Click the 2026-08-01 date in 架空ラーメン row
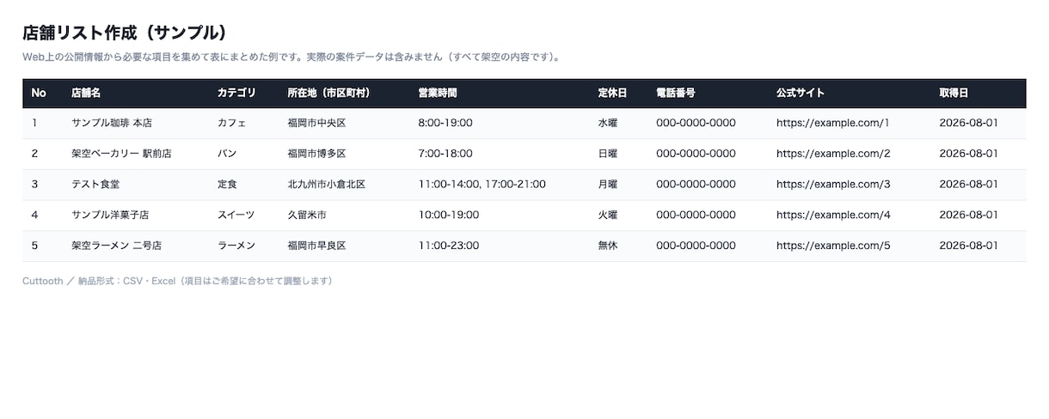 [x=969, y=246]
